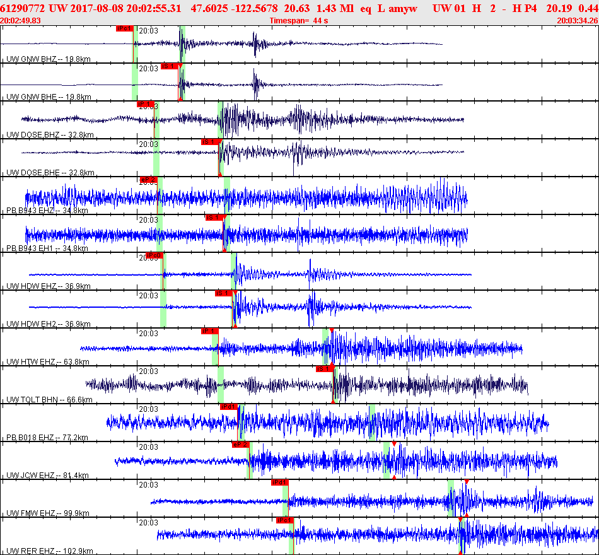Select the iPd1 pick flag on FMW EHZ

point(279,482)
